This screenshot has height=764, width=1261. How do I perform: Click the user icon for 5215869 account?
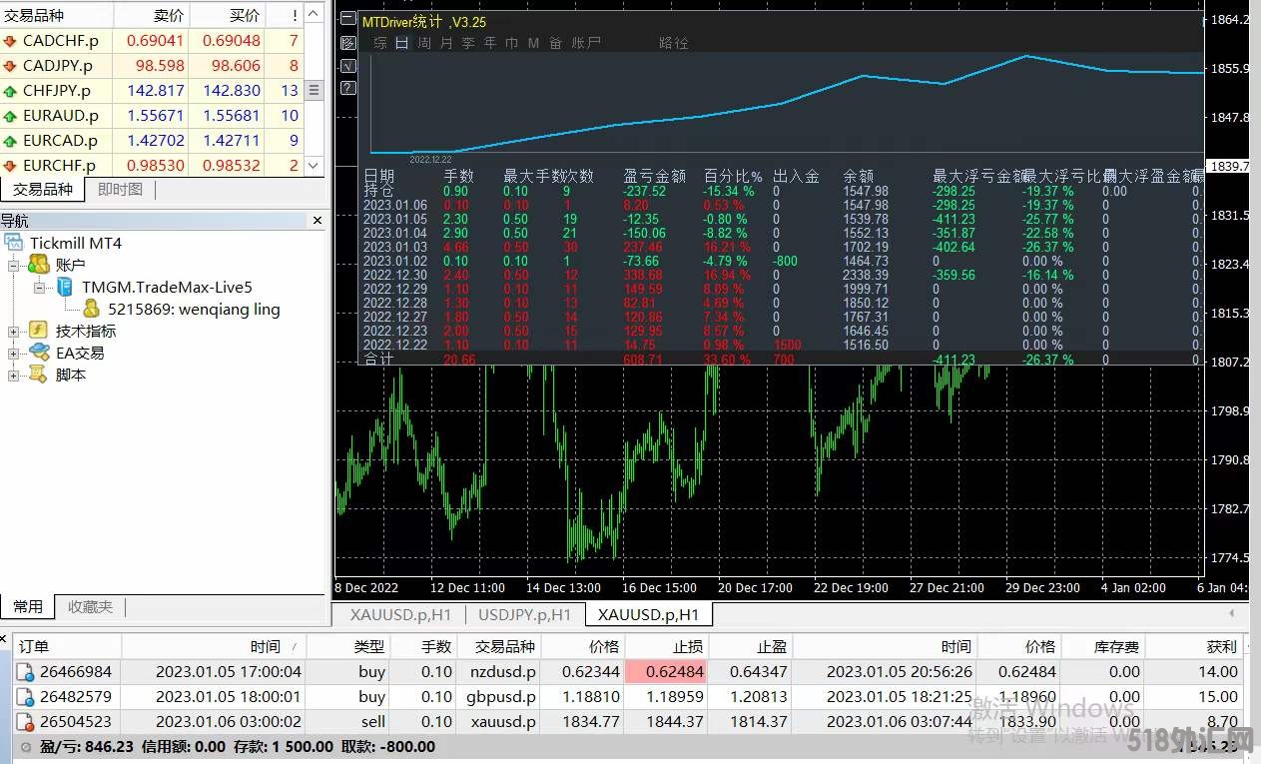coord(91,309)
